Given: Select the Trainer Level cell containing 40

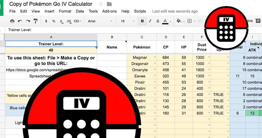Looking at the screenshot, I should [x=51, y=50].
